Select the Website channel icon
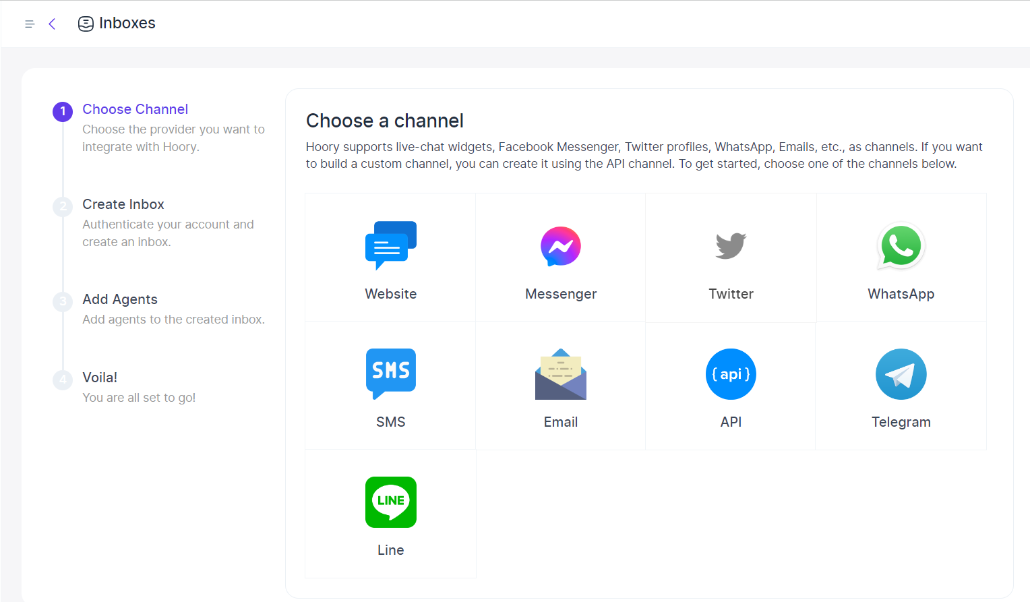 tap(391, 245)
